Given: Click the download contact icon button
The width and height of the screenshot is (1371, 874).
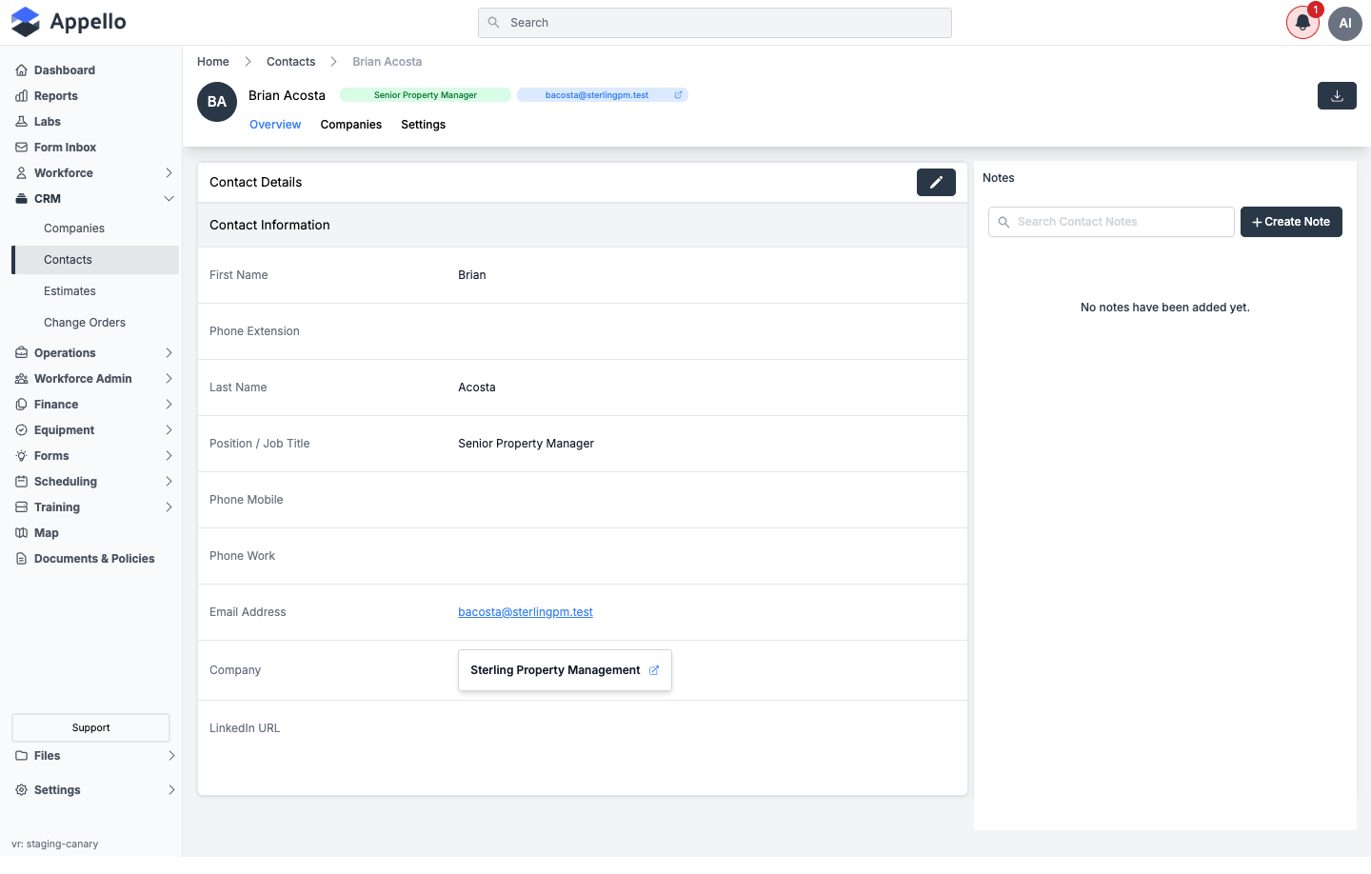Looking at the screenshot, I should click(1337, 95).
